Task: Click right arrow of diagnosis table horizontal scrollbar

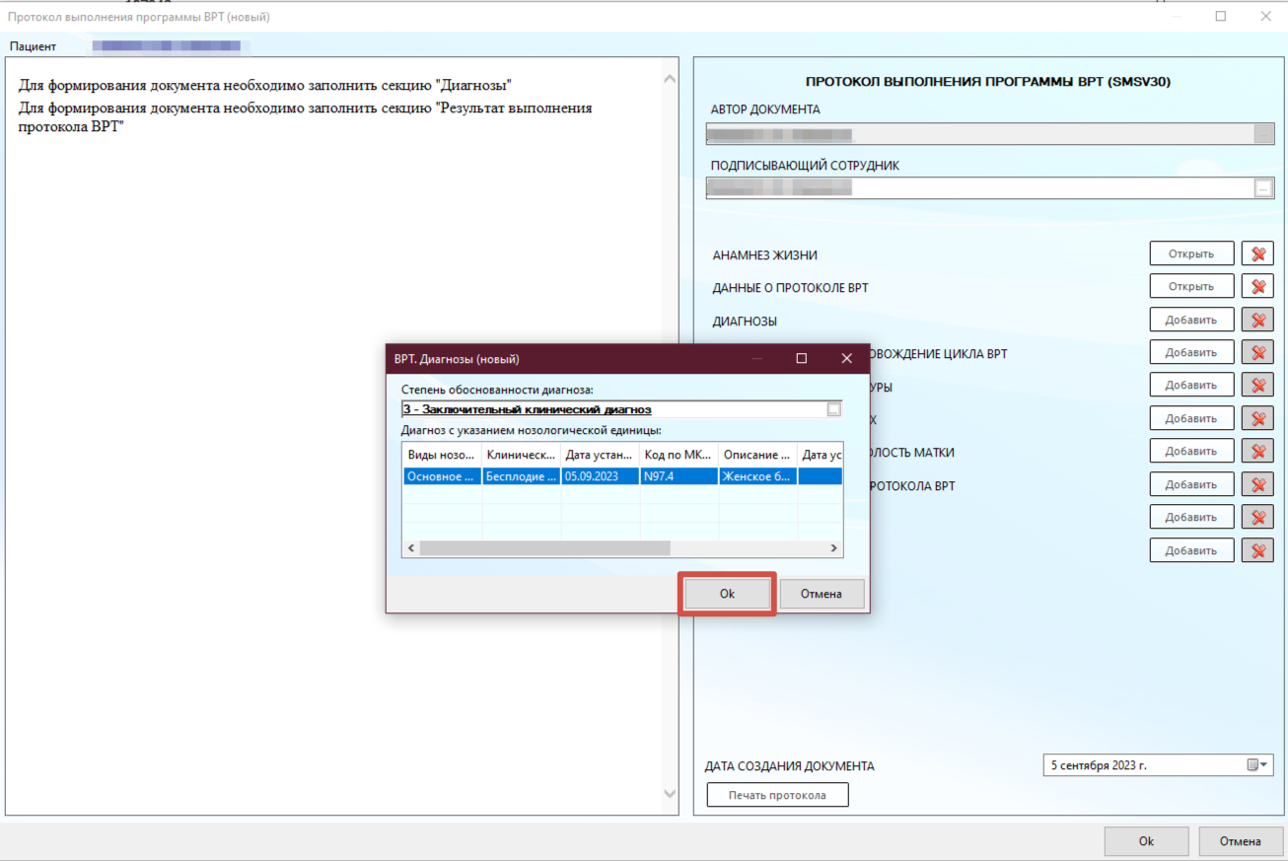Action: pyautogui.click(x=833, y=547)
